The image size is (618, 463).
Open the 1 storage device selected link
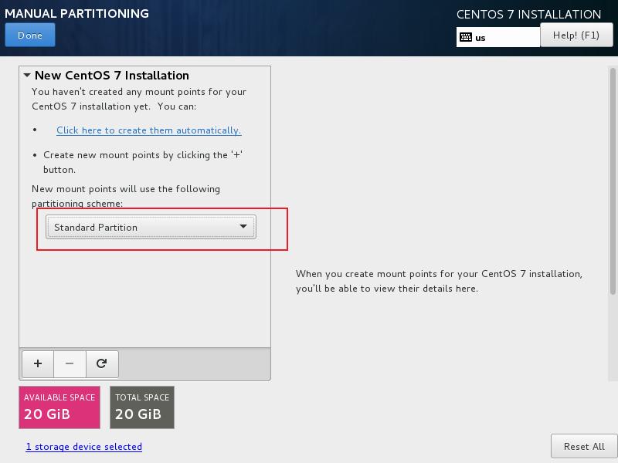click(x=84, y=447)
